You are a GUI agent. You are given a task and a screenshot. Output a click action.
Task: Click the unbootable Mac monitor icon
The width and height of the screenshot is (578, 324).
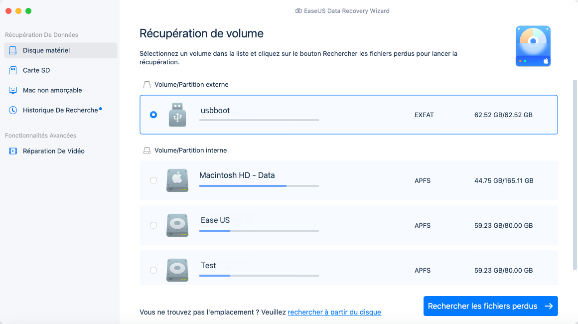[x=13, y=90]
